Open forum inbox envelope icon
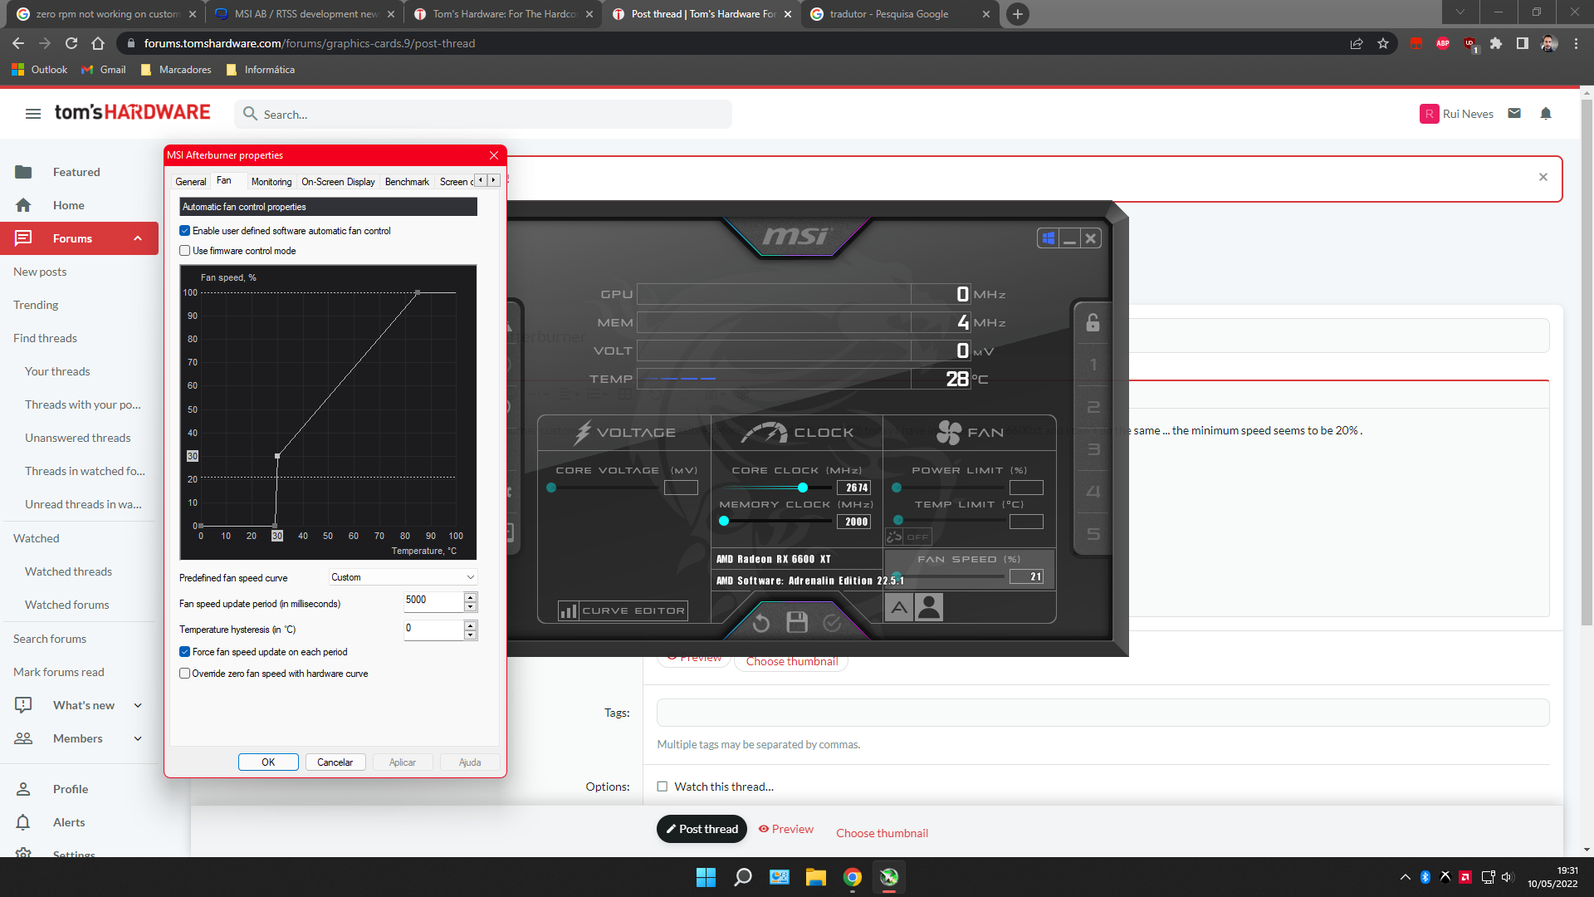 point(1514,113)
